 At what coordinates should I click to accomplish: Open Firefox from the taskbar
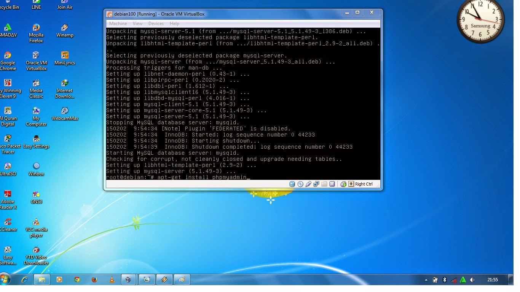(94, 279)
